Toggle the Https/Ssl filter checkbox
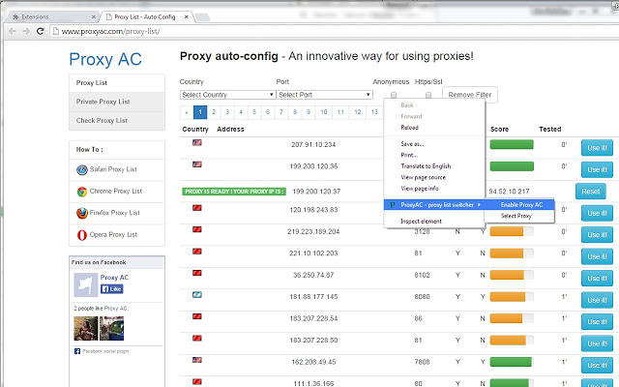The image size is (619, 387). [428, 95]
